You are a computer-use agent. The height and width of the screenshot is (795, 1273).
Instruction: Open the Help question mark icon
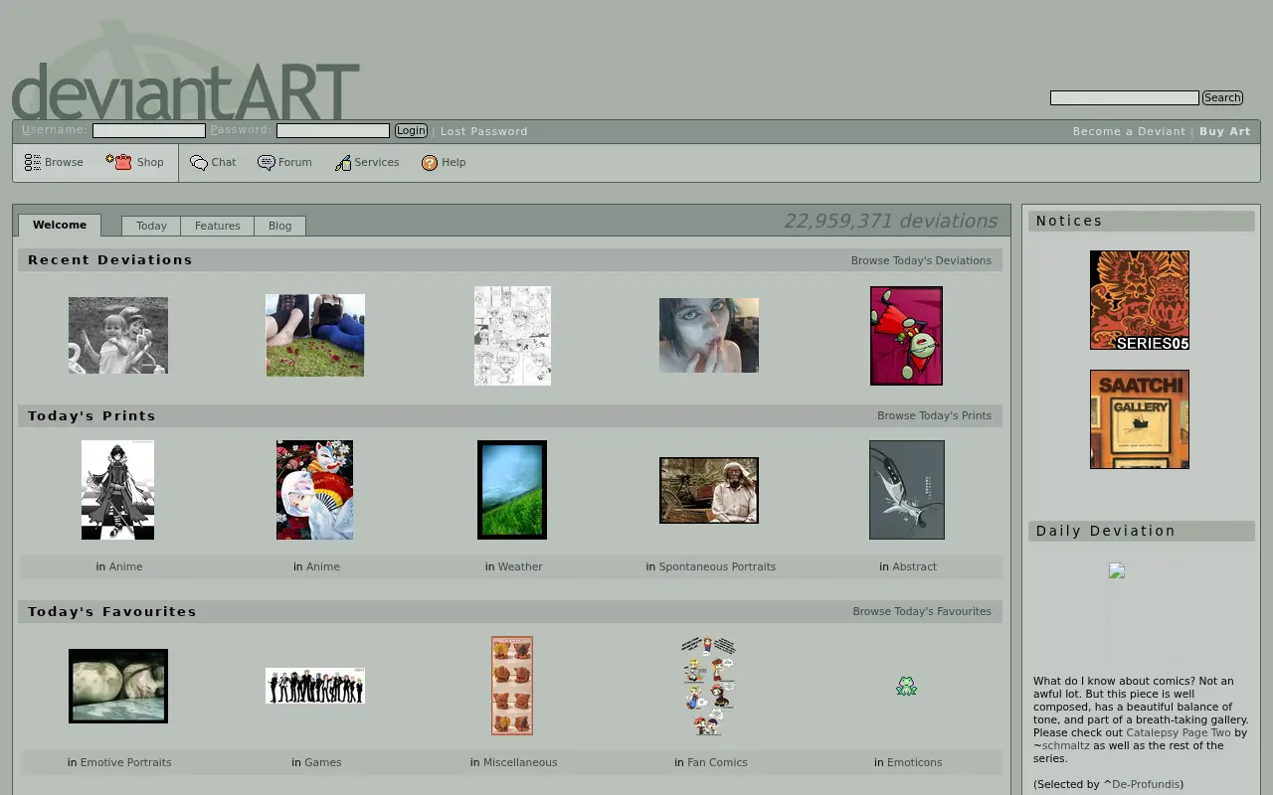click(430, 163)
